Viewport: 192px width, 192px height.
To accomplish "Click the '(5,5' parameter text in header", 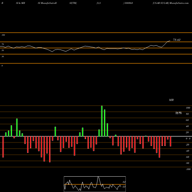I will coord(99,3).
